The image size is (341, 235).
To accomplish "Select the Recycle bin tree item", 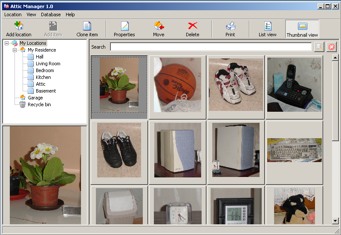I will (39, 104).
